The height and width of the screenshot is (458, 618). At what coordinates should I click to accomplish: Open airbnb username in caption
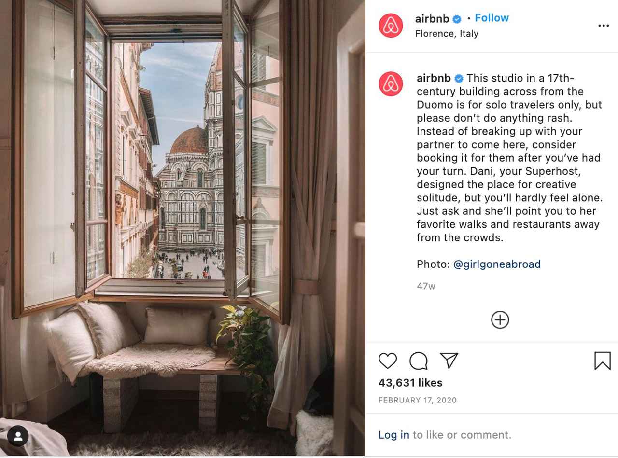coord(434,78)
